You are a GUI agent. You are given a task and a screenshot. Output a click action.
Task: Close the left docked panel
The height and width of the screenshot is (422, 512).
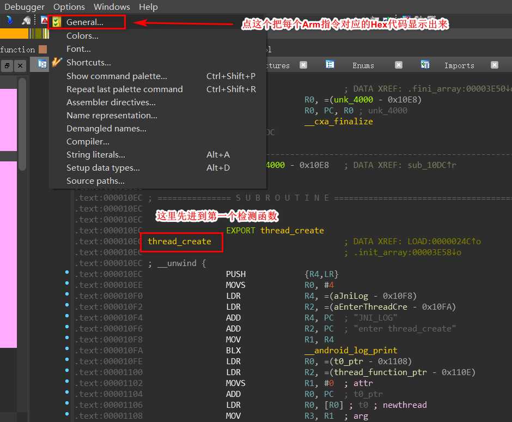[x=20, y=66]
